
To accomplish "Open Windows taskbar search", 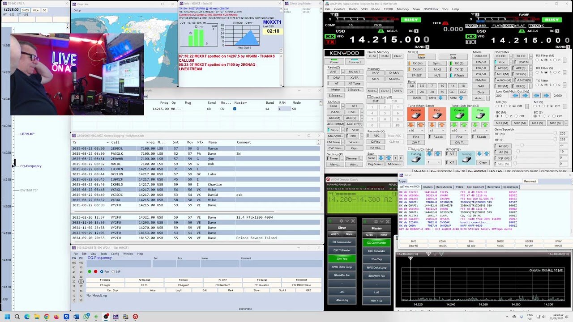I will pyautogui.click(x=17, y=317).
